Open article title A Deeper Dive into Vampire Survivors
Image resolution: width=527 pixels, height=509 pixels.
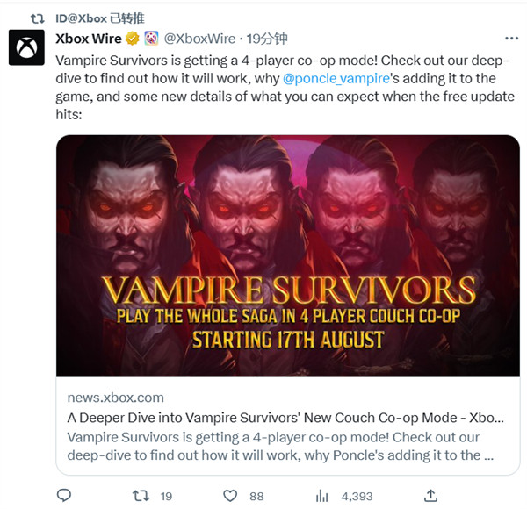[x=285, y=418]
